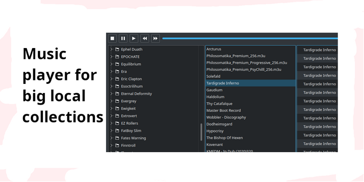Select the highlighted Tardigrade Inferno playlist
The image size is (364, 182).
coord(250,83)
